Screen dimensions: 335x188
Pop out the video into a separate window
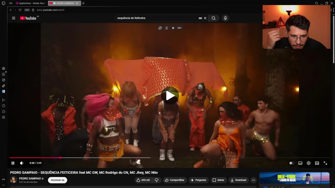(160, 28)
